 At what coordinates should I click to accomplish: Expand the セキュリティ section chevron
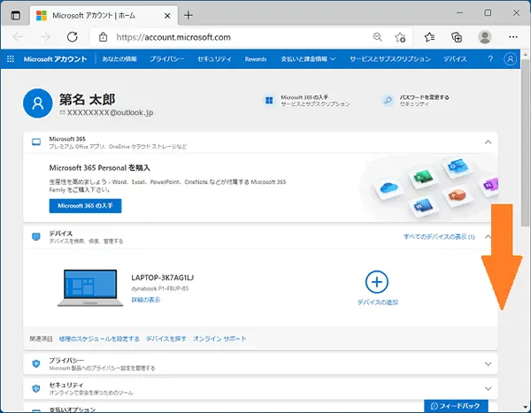coord(488,388)
